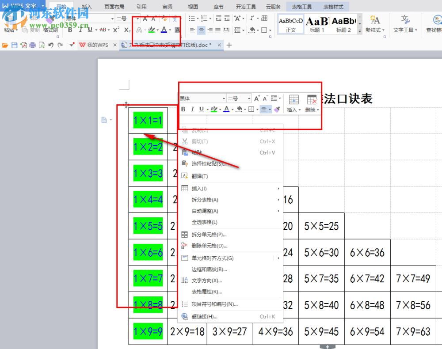Click the Print icon in quick access toolbar
This screenshot has width=442, height=349.
33,45
